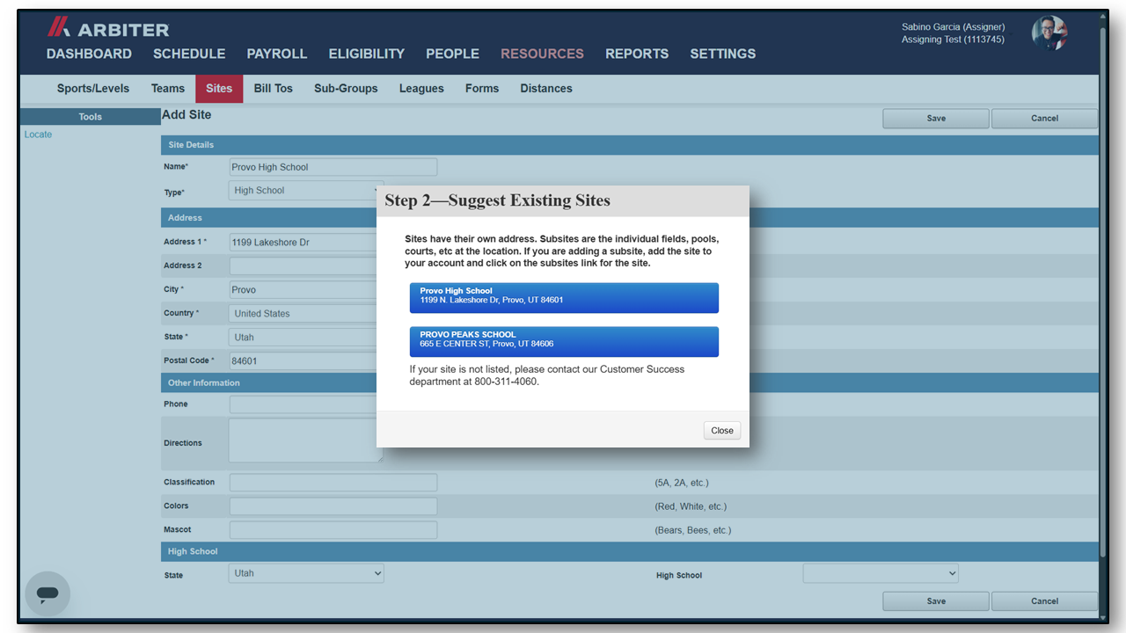The height and width of the screenshot is (633, 1126).
Task: Click the page vertical scrollbar
Action: tap(1103, 290)
